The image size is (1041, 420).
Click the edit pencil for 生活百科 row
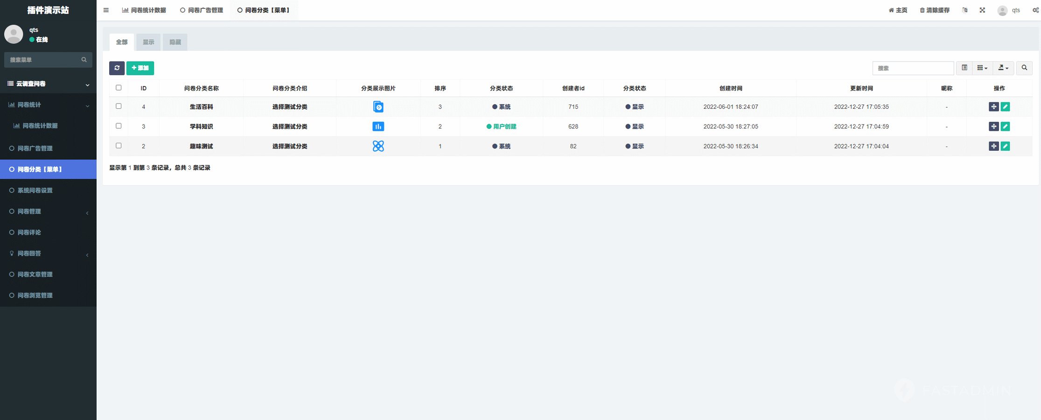[1005, 107]
